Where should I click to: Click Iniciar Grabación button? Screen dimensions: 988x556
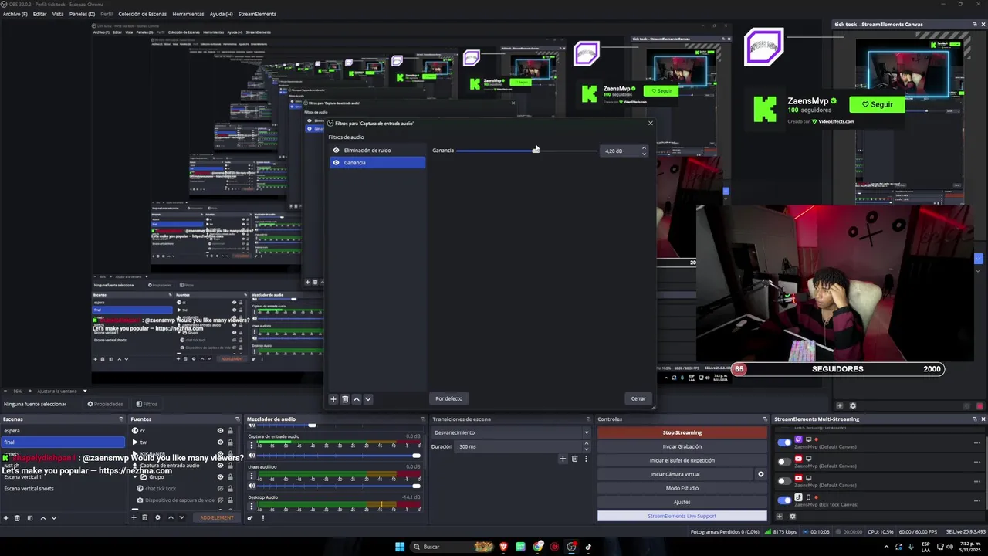click(682, 446)
